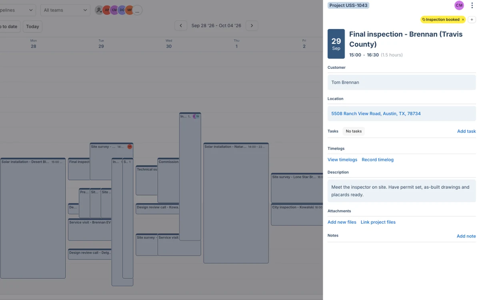Click Record timelog

click(378, 160)
